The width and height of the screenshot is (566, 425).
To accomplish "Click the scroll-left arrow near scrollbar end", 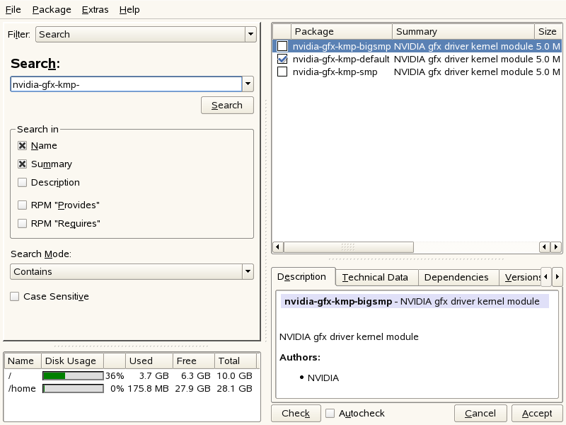I will pos(544,247).
